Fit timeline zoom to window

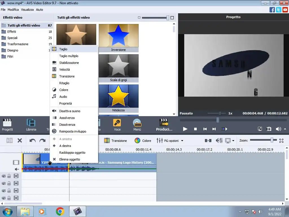[x=281, y=141]
